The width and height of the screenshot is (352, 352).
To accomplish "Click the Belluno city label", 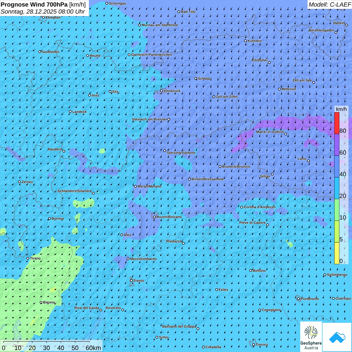I will coord(259,271).
